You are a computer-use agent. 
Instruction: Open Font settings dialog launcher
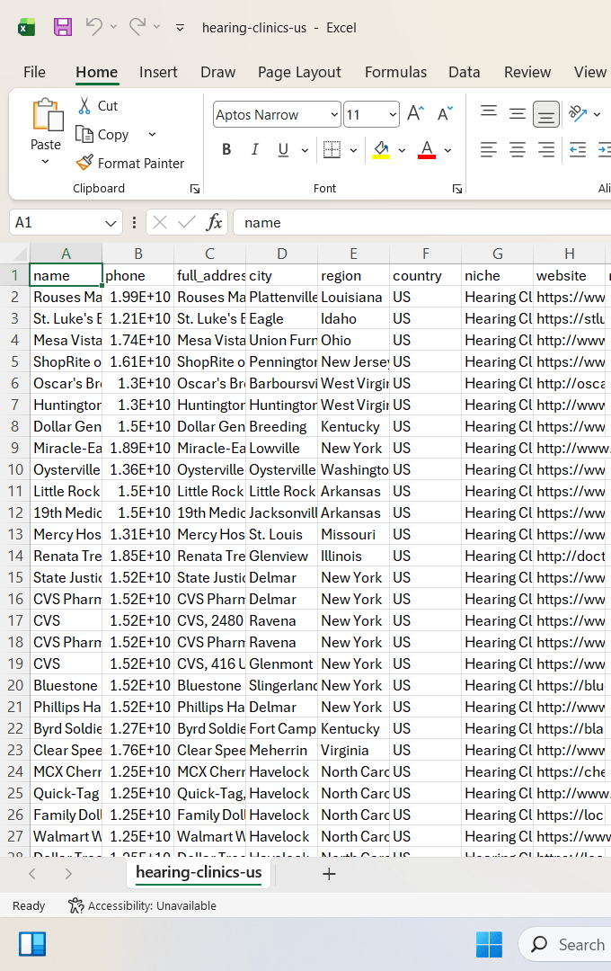click(456, 189)
